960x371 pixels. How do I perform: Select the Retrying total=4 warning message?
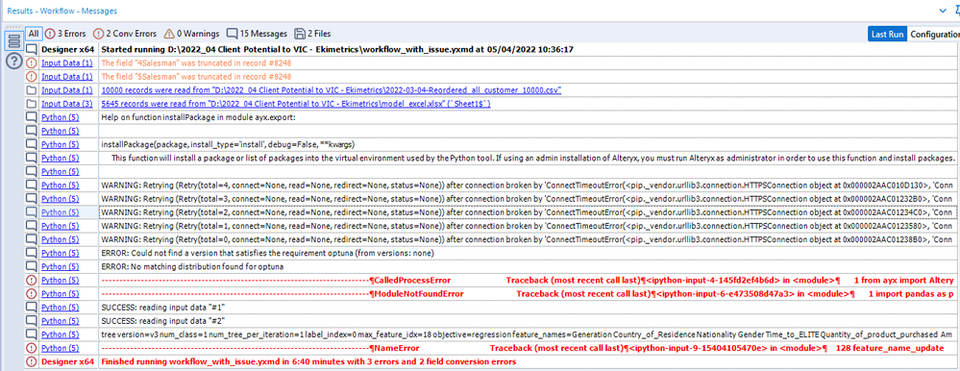(x=528, y=185)
